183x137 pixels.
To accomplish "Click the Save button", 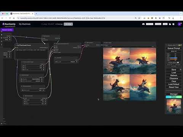I will tap(173, 70).
